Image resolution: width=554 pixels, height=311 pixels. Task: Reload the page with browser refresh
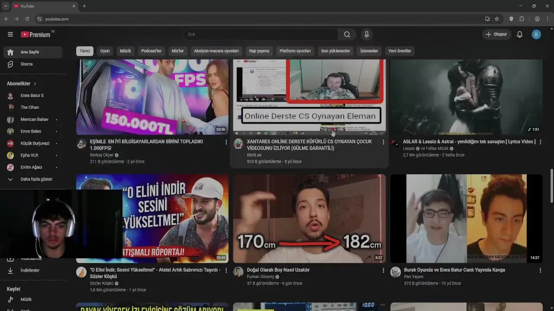(27, 19)
